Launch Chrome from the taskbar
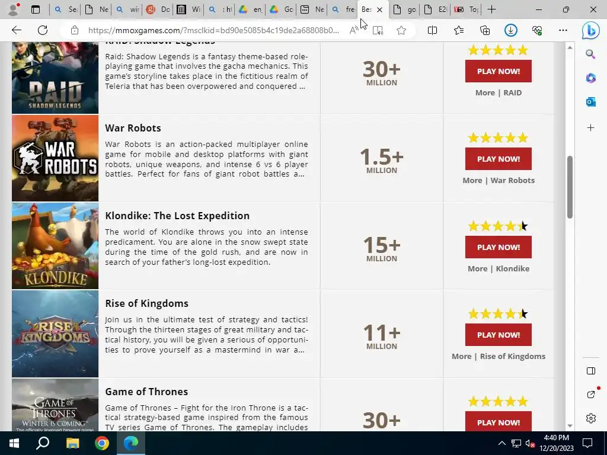Screen dimensions: 607x455 pyautogui.click(x=102, y=443)
